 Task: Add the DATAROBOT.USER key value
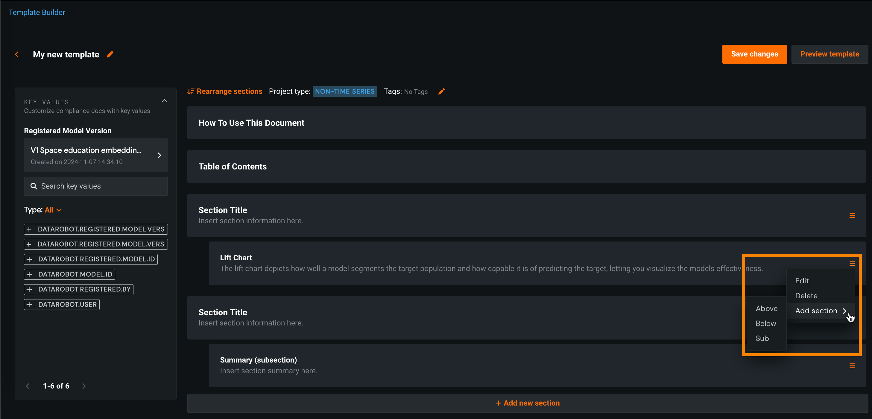(62, 304)
